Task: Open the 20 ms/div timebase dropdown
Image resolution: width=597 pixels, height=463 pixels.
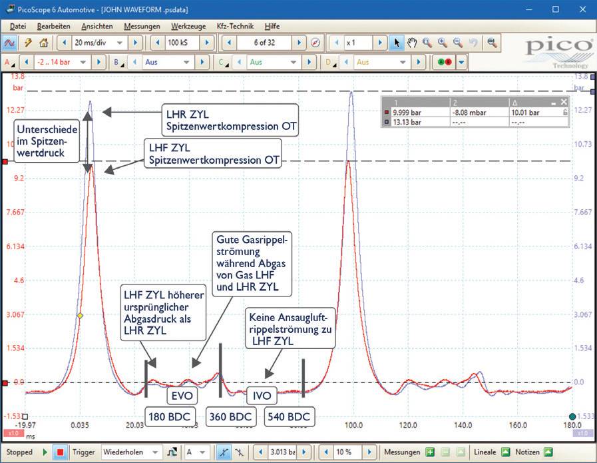Action: click(120, 43)
